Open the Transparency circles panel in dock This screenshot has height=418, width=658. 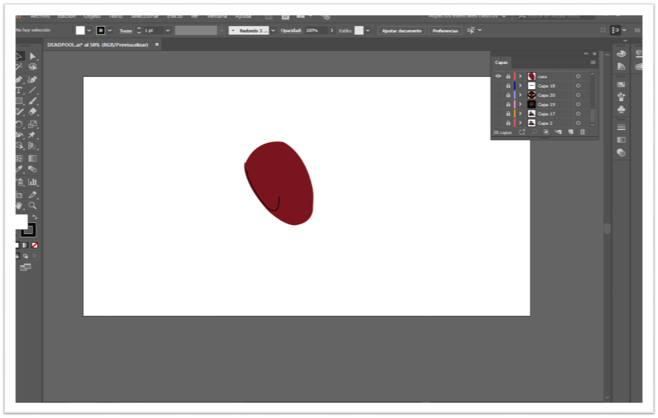[x=621, y=153]
